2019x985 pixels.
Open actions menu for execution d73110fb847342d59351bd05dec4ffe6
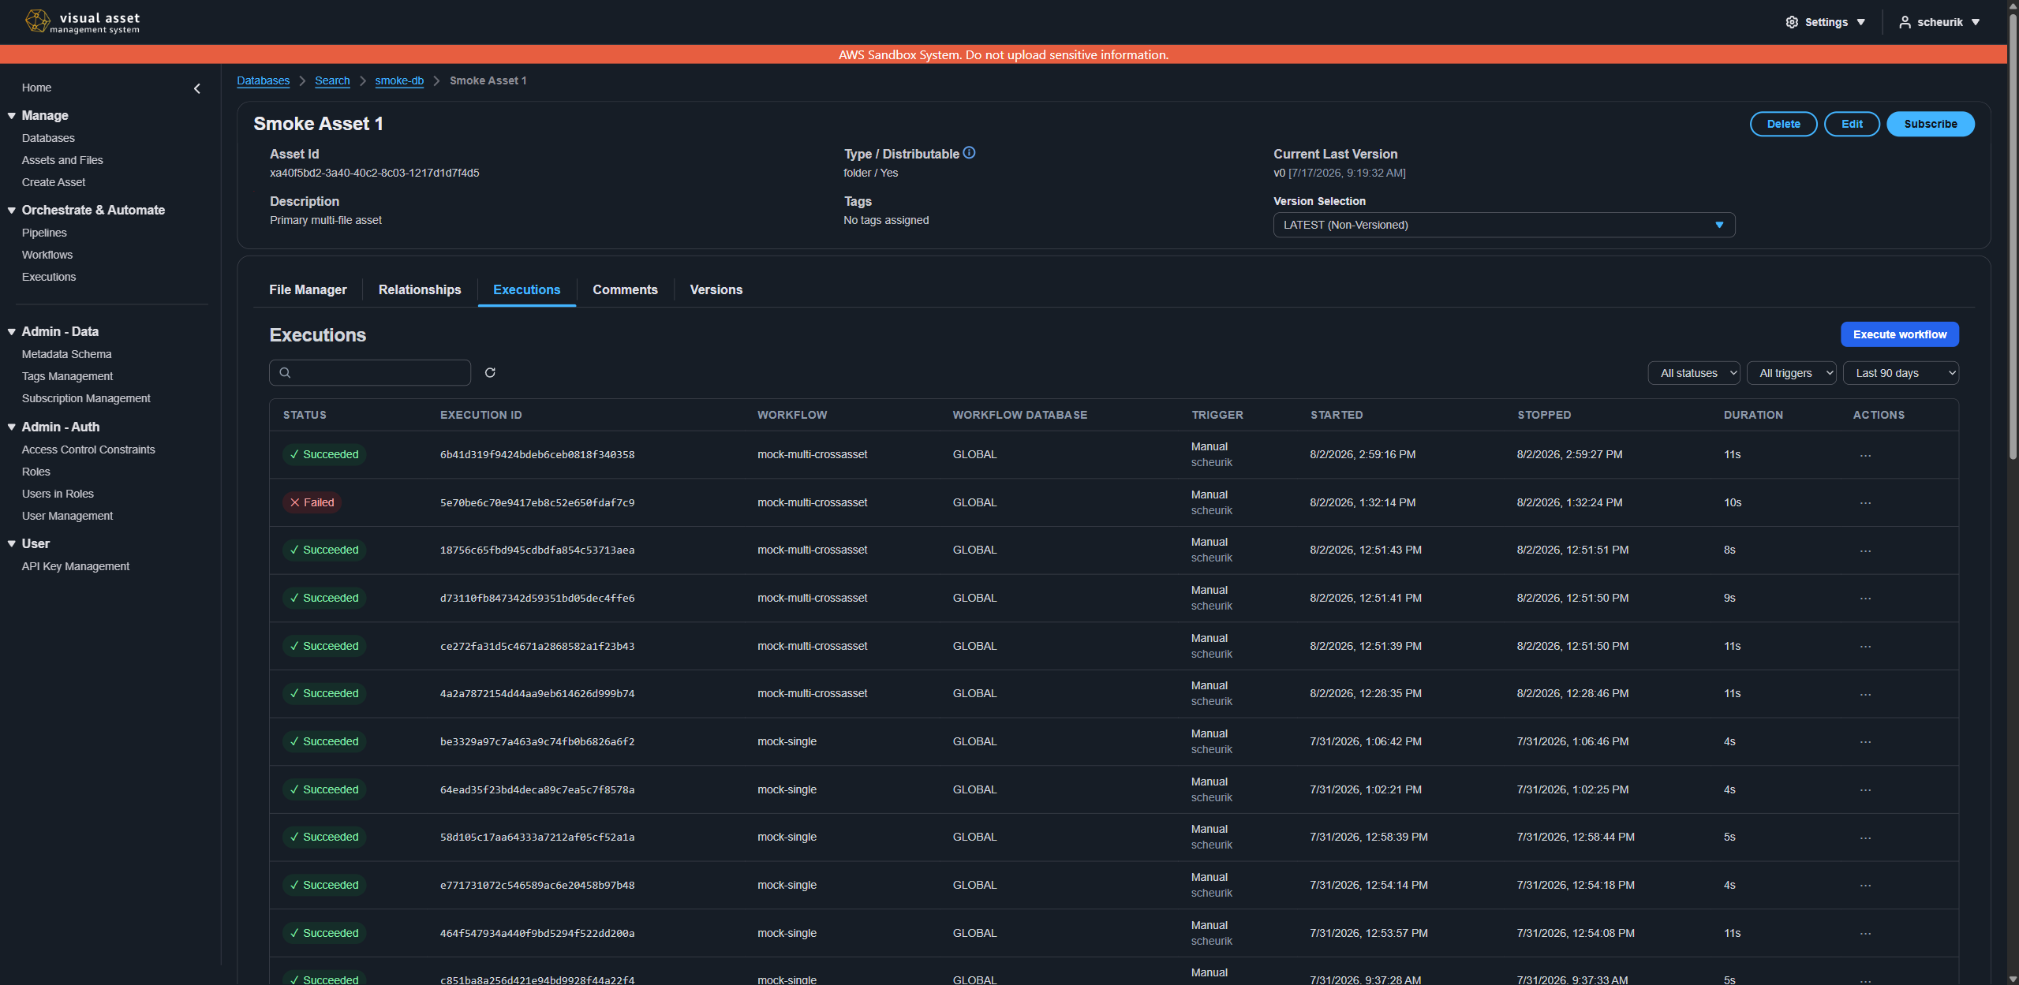pos(1865,599)
